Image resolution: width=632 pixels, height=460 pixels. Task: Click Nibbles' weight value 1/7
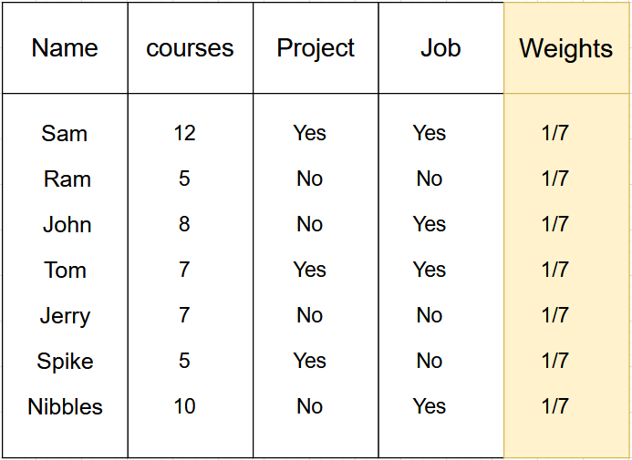pos(555,405)
